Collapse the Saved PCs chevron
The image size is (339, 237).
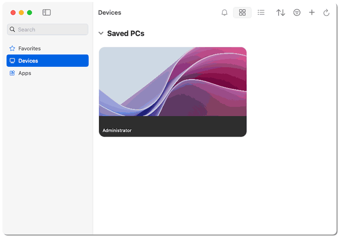coord(101,33)
